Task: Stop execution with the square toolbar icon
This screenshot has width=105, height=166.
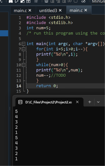Action: point(76,1)
